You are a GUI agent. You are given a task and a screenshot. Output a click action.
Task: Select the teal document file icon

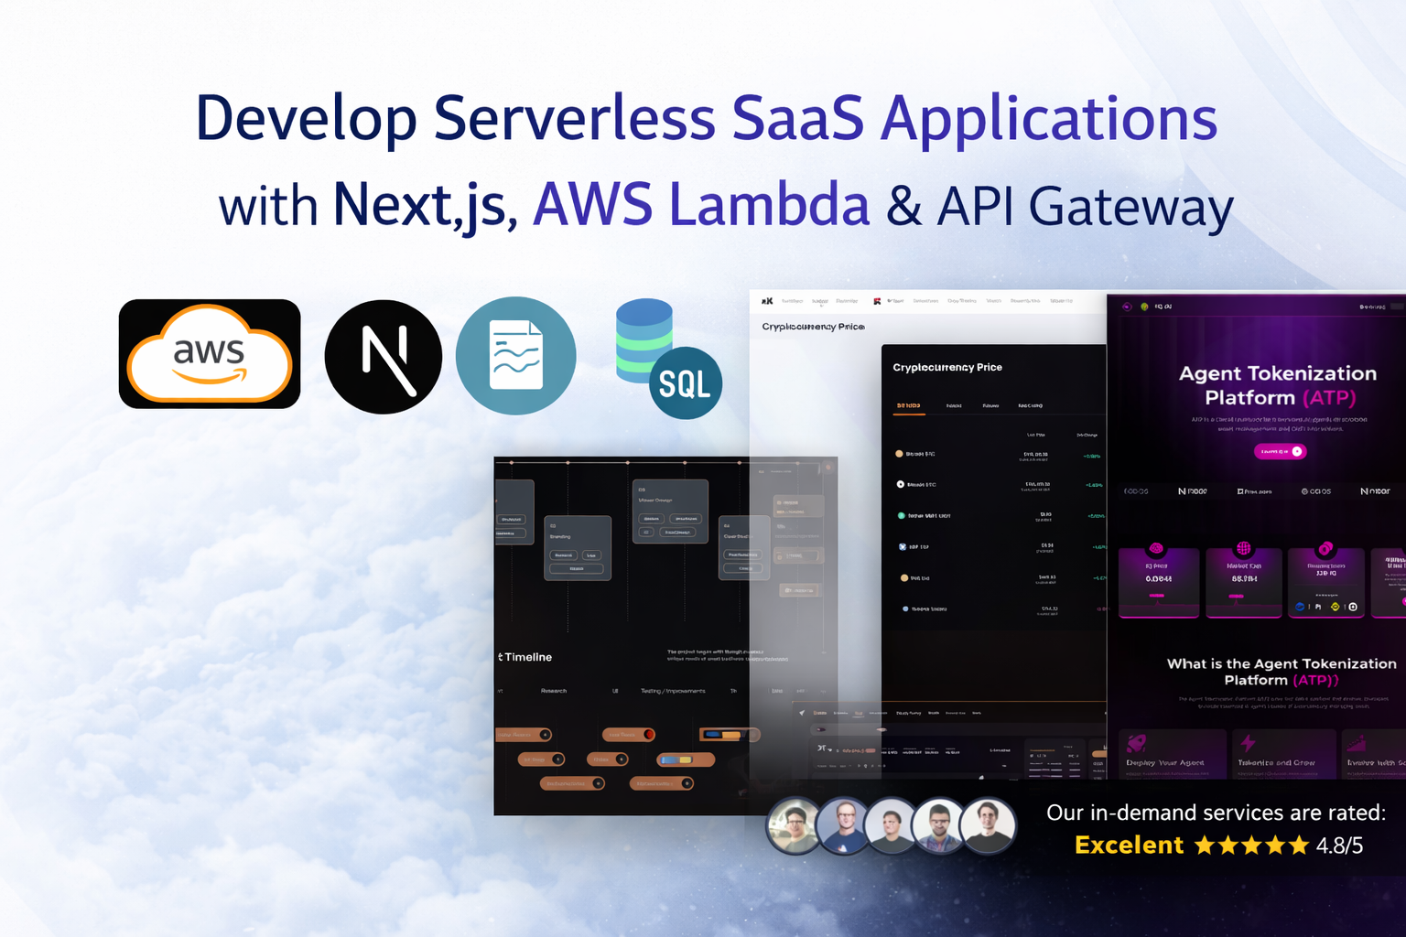[516, 356]
